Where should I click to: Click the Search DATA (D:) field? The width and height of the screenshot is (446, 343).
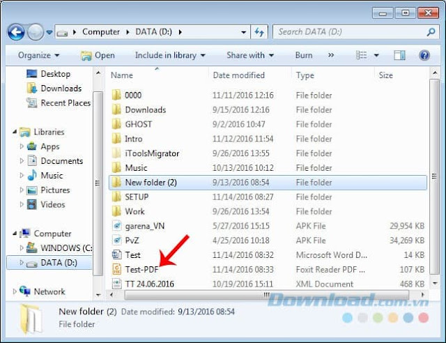(x=351, y=32)
